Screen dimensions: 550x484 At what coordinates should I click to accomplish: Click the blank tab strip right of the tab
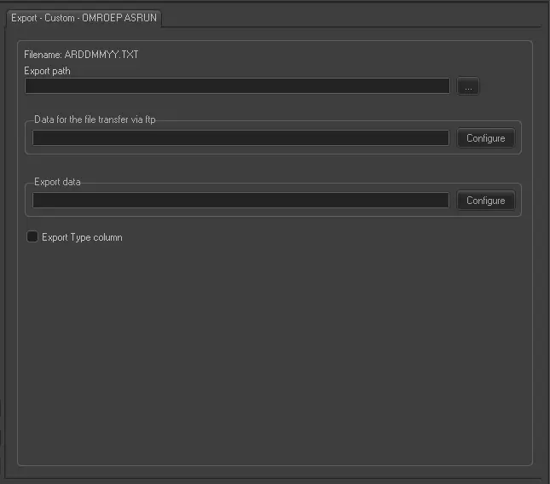pyautogui.click(x=358, y=17)
